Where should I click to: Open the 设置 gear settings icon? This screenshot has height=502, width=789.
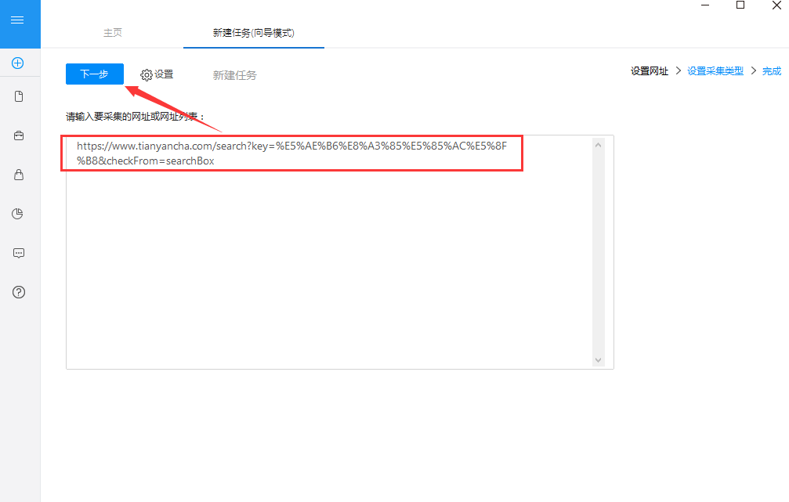[156, 74]
